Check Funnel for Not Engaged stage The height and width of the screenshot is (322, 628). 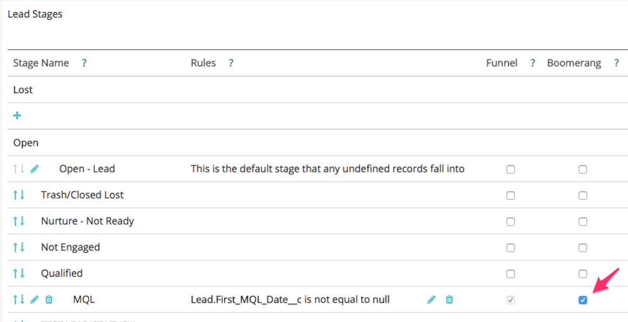tap(511, 248)
